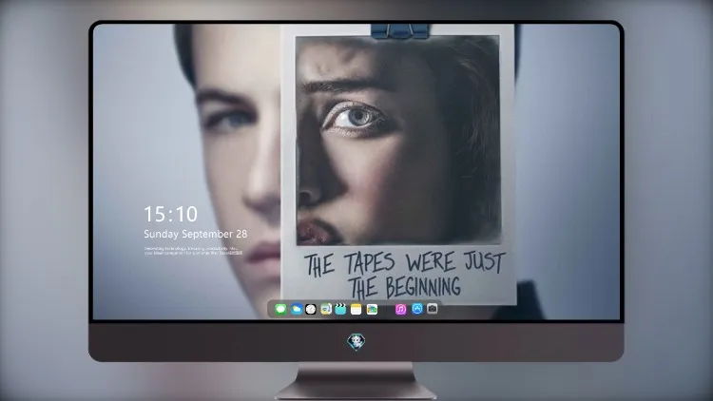Open the yellow Notes app in dock
The width and height of the screenshot is (713, 401).
point(356,309)
